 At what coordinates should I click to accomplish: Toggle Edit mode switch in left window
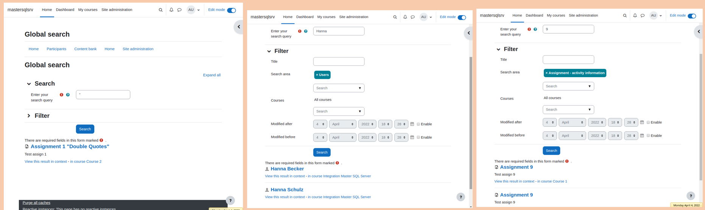click(232, 10)
